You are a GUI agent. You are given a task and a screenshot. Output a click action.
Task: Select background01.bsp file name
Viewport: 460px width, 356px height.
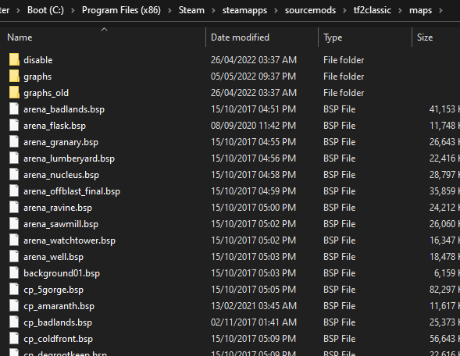pos(62,273)
